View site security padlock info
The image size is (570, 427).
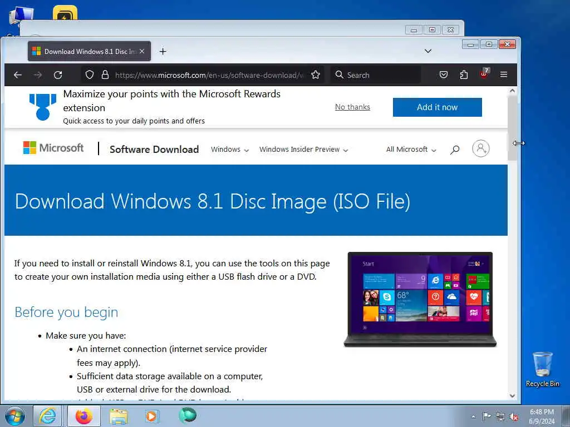pyautogui.click(x=105, y=75)
